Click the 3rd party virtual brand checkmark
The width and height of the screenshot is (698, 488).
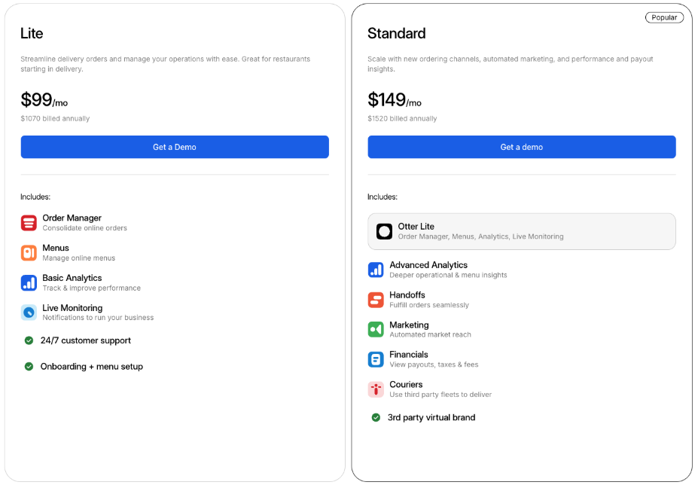point(376,417)
